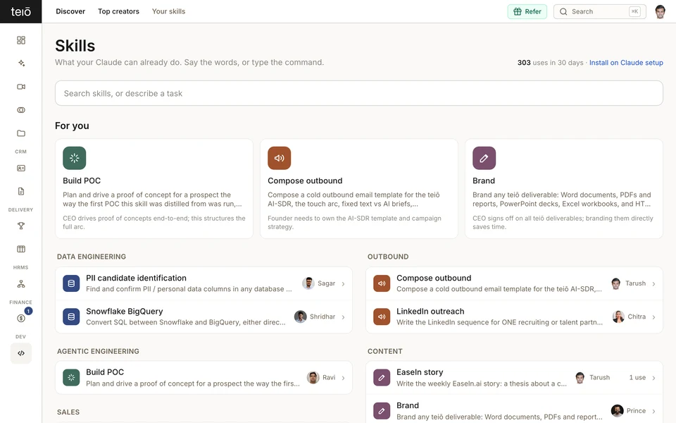Click the teiō logo

(20, 12)
